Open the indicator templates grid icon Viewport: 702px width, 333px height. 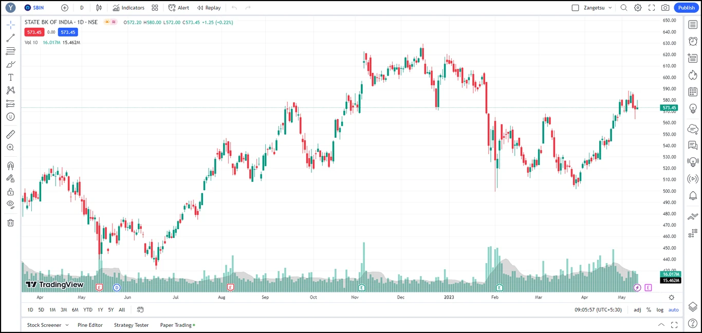(x=155, y=8)
